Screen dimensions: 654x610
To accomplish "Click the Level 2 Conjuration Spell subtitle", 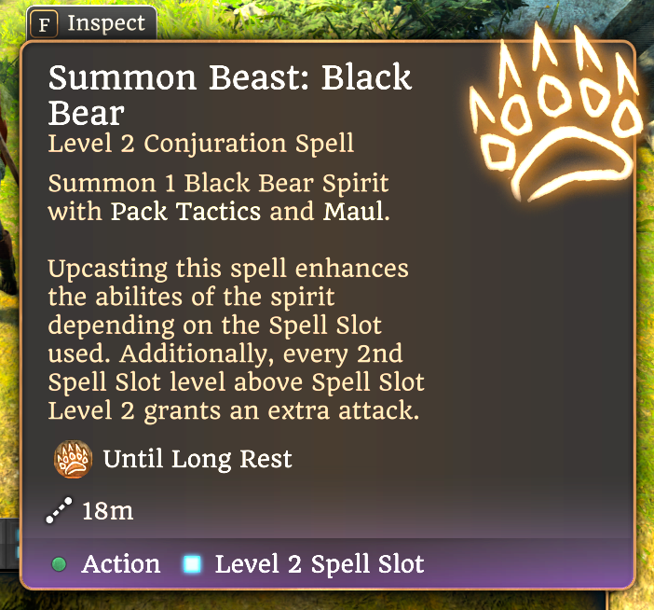I will tap(200, 144).
